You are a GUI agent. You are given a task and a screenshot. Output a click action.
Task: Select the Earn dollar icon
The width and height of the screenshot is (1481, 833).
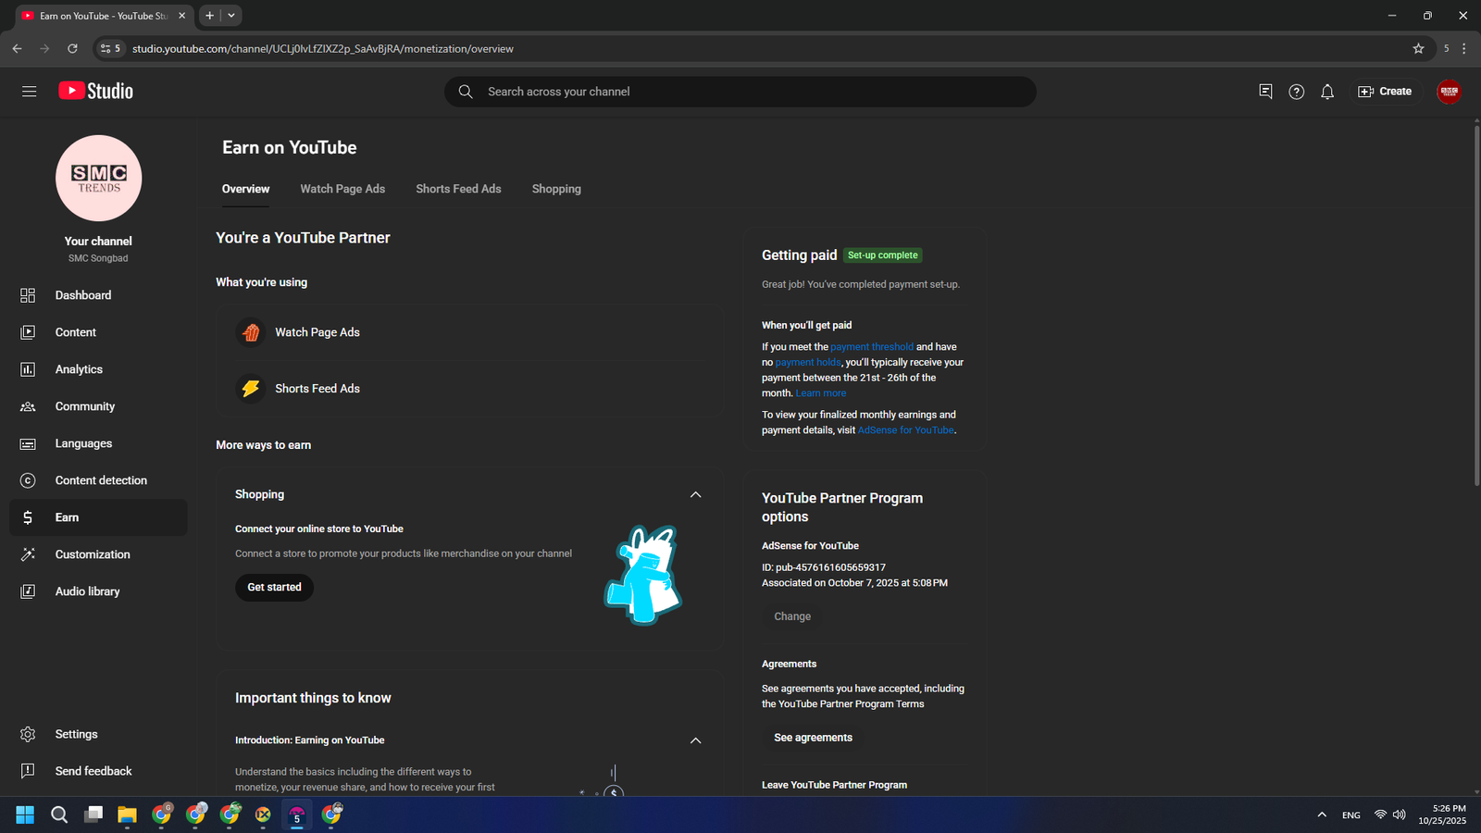pyautogui.click(x=28, y=517)
